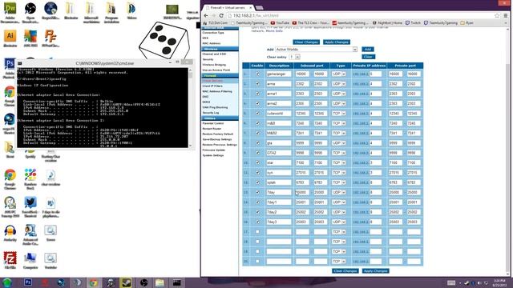Enable the empty row 20 checkbox
The width and height of the screenshot is (513, 288).
click(x=257, y=262)
